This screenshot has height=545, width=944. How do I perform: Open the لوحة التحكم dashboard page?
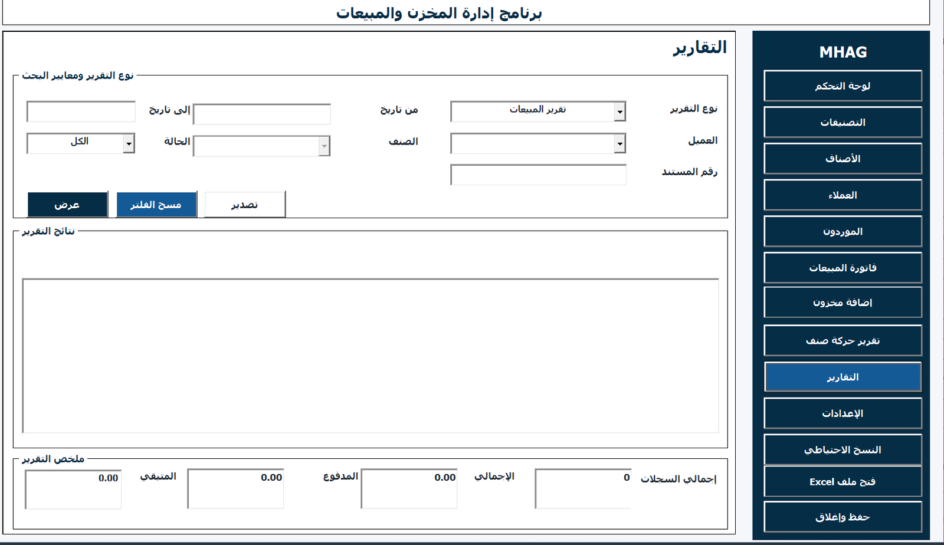[843, 86]
